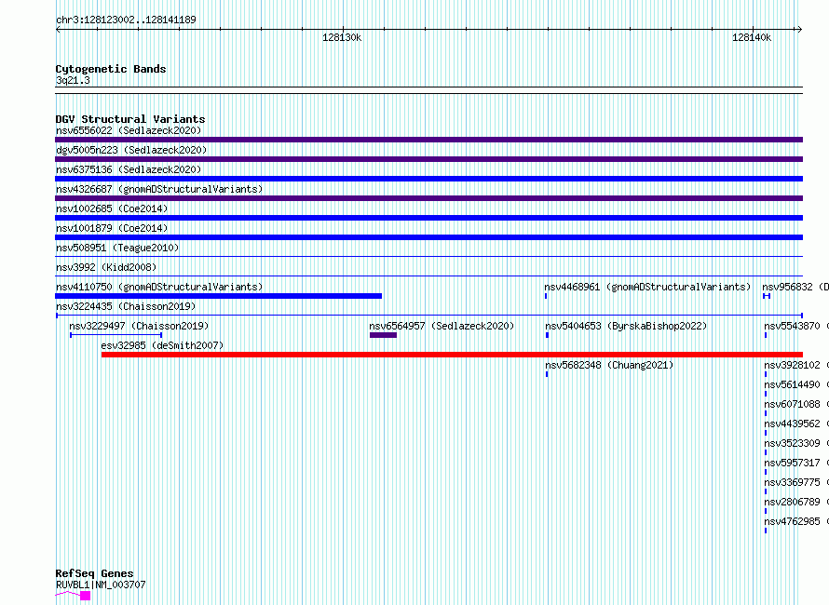Viewport: 829px width, 605px height.
Task: Select the small nsv5404653 variant mark
Action: point(547,335)
